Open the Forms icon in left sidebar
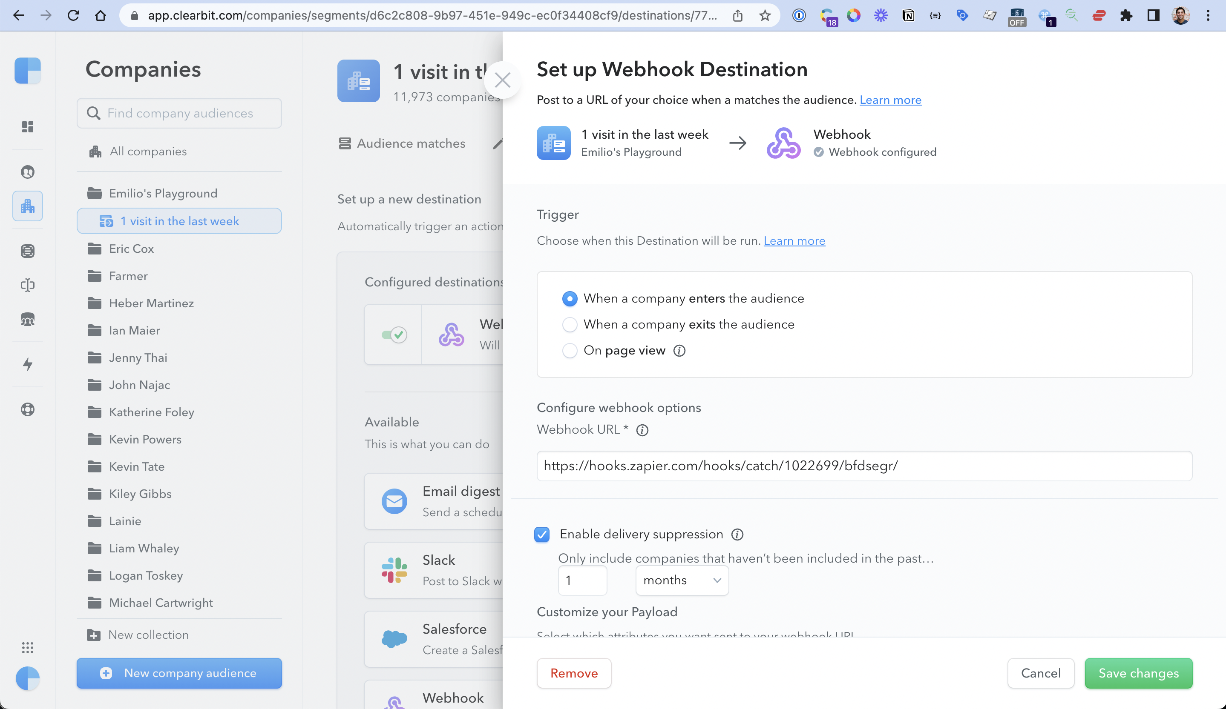This screenshot has width=1226, height=709. (28, 251)
